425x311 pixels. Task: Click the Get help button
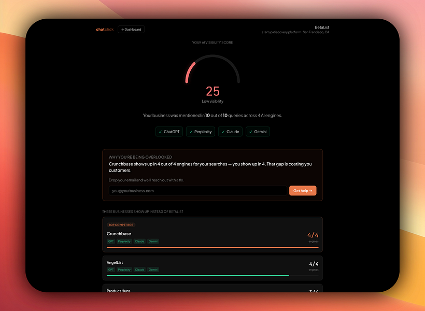pyautogui.click(x=303, y=191)
